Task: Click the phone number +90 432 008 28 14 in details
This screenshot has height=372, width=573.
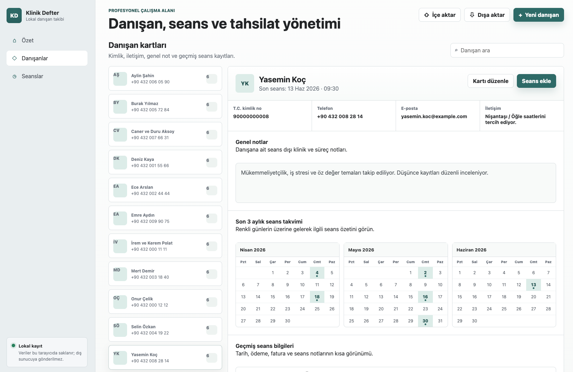Action: (340, 116)
